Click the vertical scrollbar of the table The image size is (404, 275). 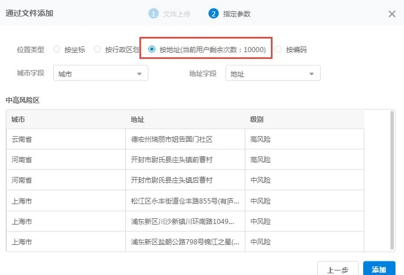point(392,179)
